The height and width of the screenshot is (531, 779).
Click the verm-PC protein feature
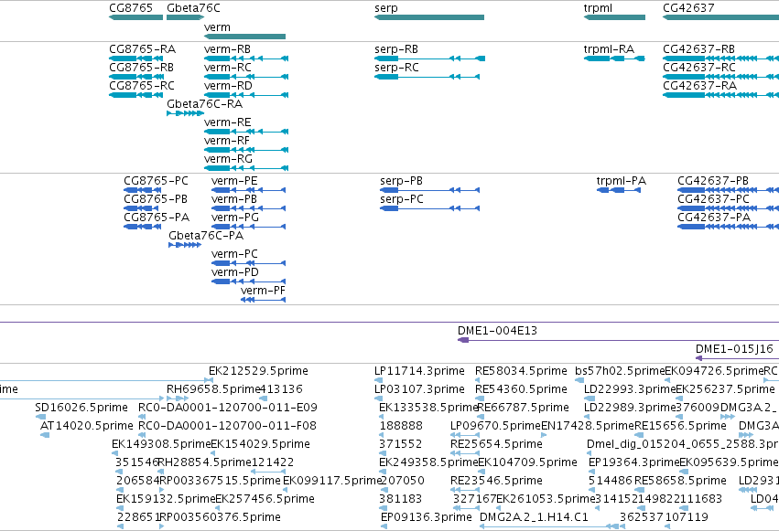click(248, 263)
